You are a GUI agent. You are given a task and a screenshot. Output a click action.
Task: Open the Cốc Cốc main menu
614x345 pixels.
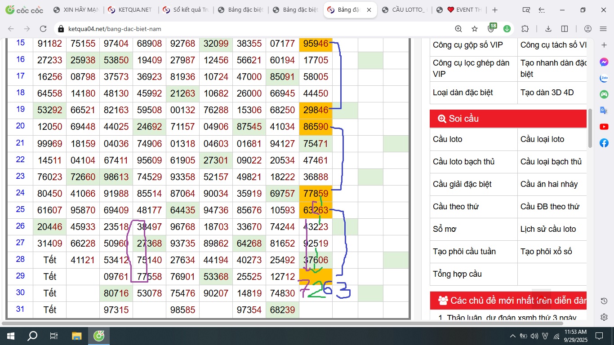603,29
